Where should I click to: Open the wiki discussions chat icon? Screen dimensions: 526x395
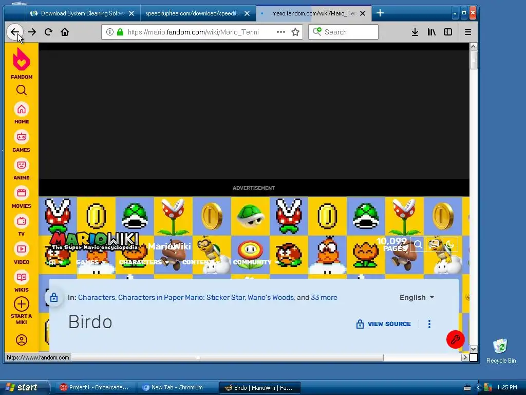pos(434,244)
